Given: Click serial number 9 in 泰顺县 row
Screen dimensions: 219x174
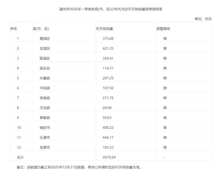Looking at the screenshot, I should pos(18,118).
